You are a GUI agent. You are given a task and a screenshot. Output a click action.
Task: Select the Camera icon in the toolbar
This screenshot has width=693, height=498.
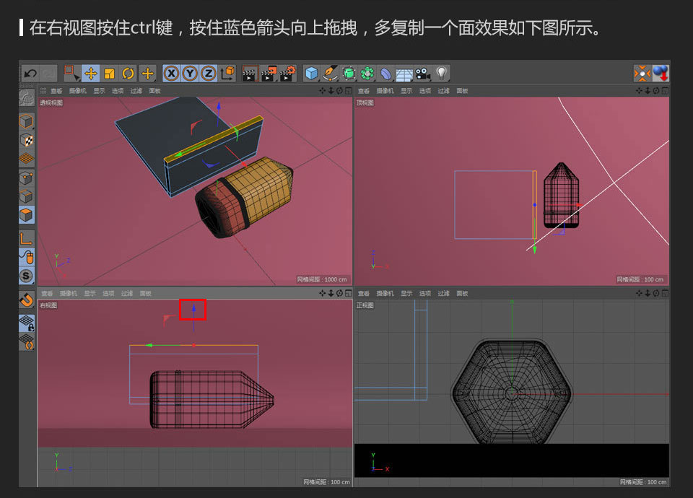421,73
